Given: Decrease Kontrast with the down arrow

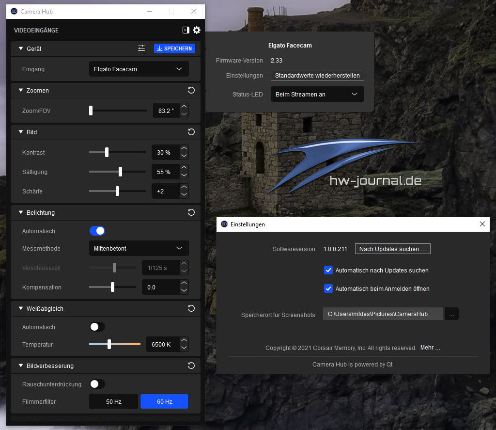Looking at the screenshot, I should pyautogui.click(x=184, y=156).
